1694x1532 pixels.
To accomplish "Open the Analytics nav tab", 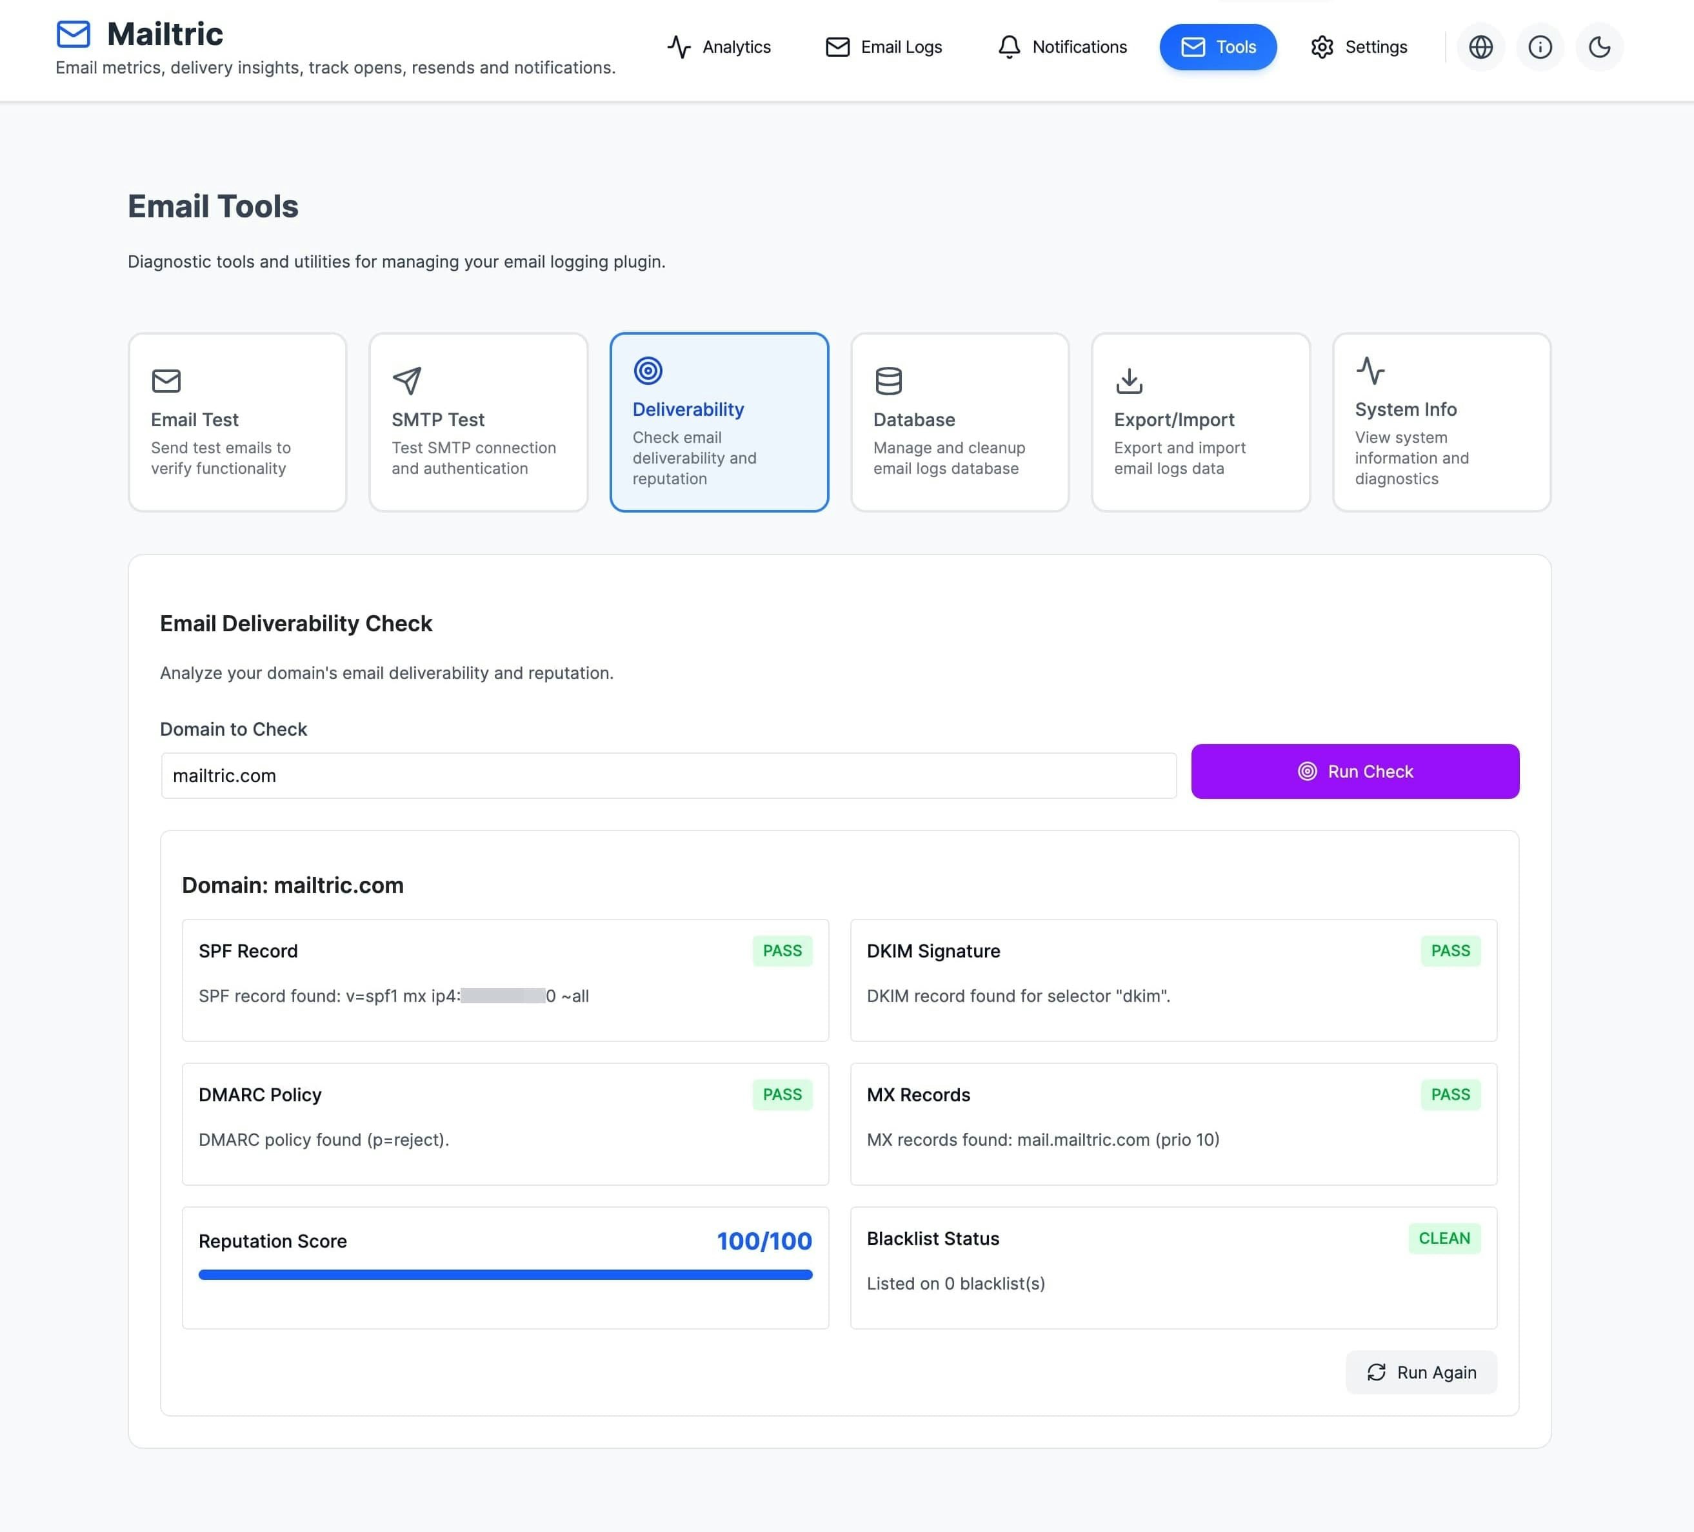I will (719, 47).
